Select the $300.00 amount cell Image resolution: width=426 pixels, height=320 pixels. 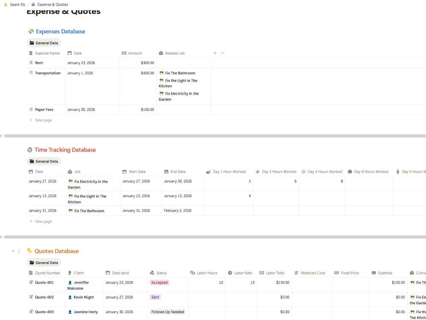[138, 63]
